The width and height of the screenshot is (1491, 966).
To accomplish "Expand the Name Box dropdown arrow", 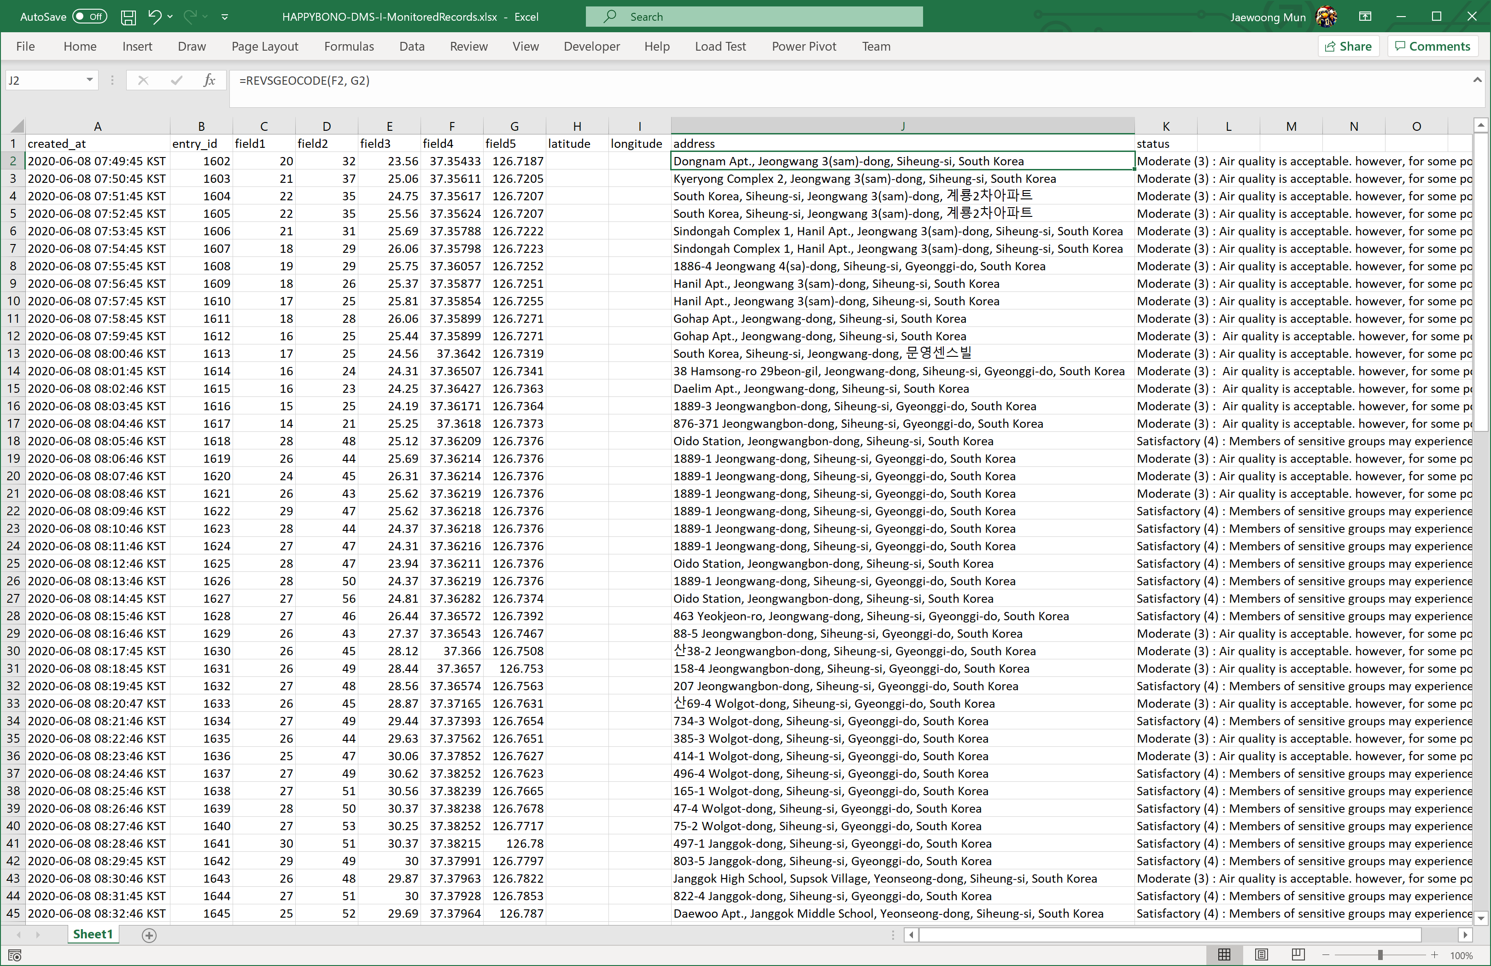I will tap(89, 80).
